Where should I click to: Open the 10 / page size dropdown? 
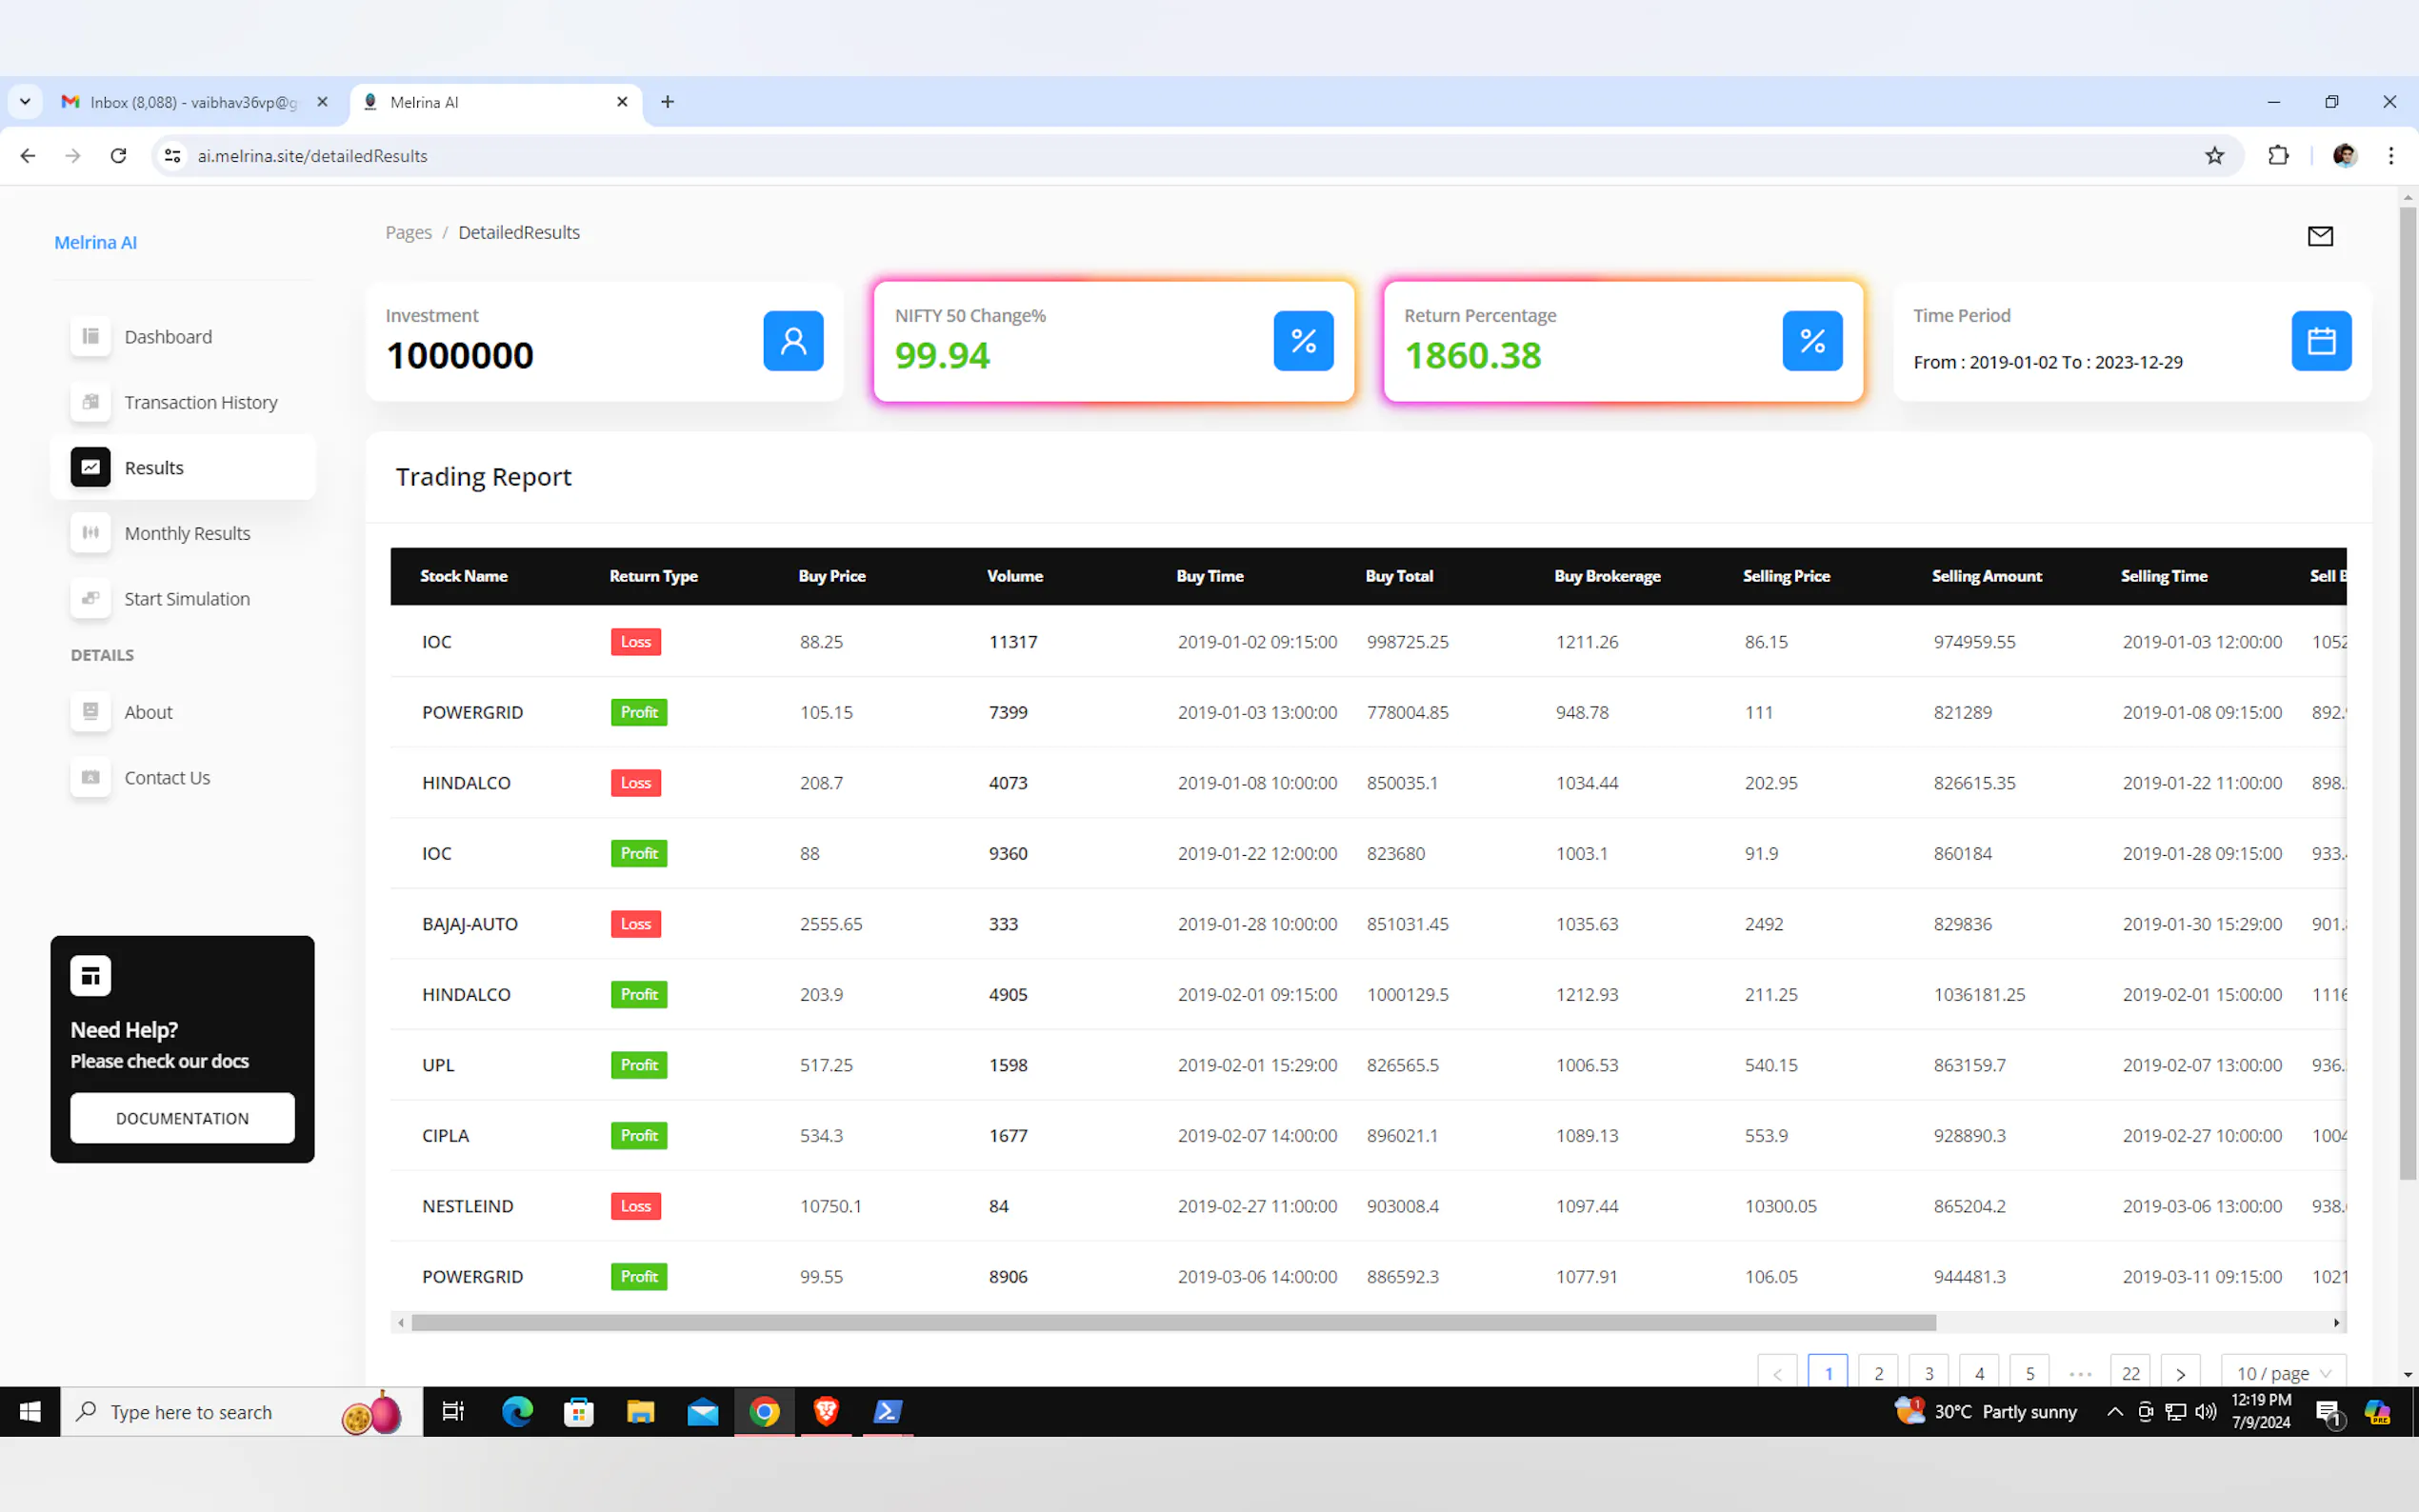tap(2282, 1373)
